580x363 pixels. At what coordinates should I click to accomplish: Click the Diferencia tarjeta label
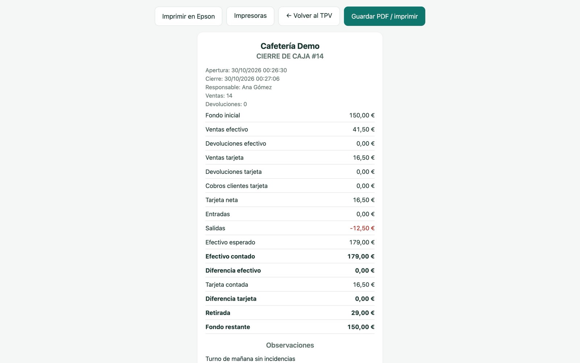(x=231, y=299)
